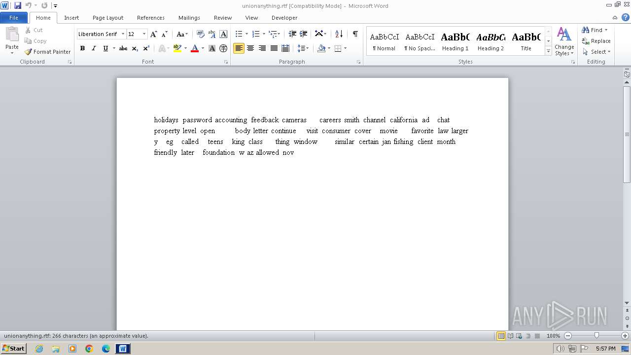
Task: Click the 100% zoom level
Action: point(553,336)
